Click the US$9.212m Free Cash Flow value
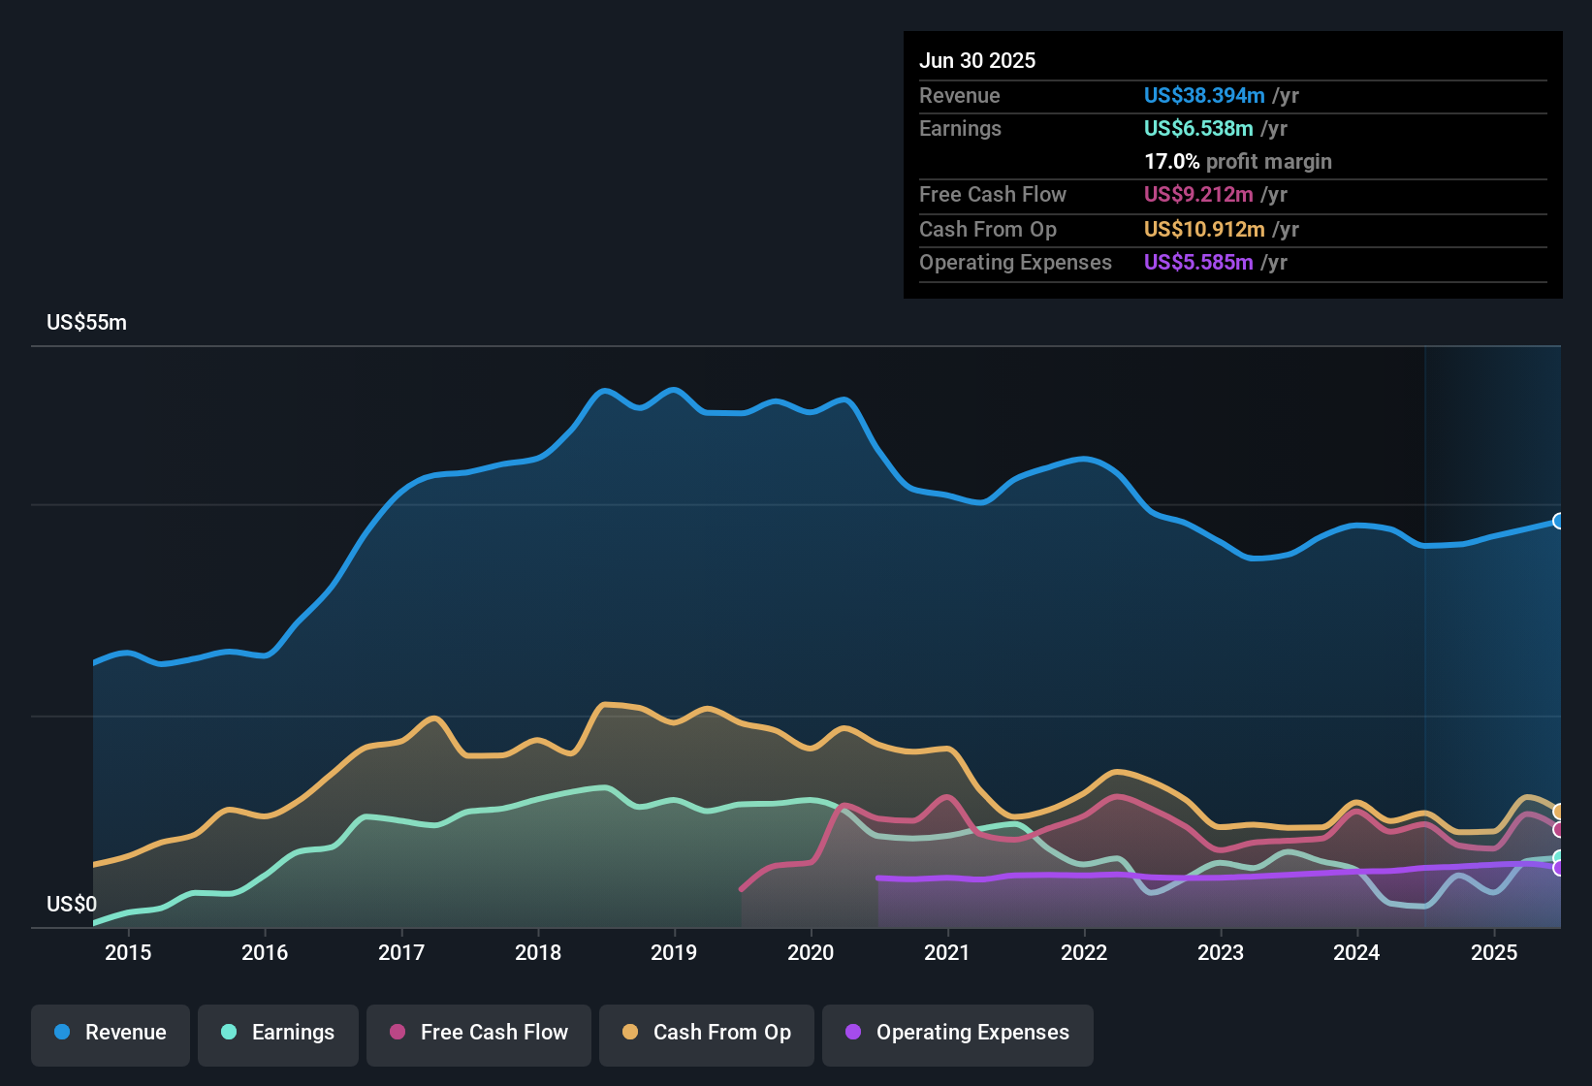The width and height of the screenshot is (1592, 1086). [x=1198, y=194]
